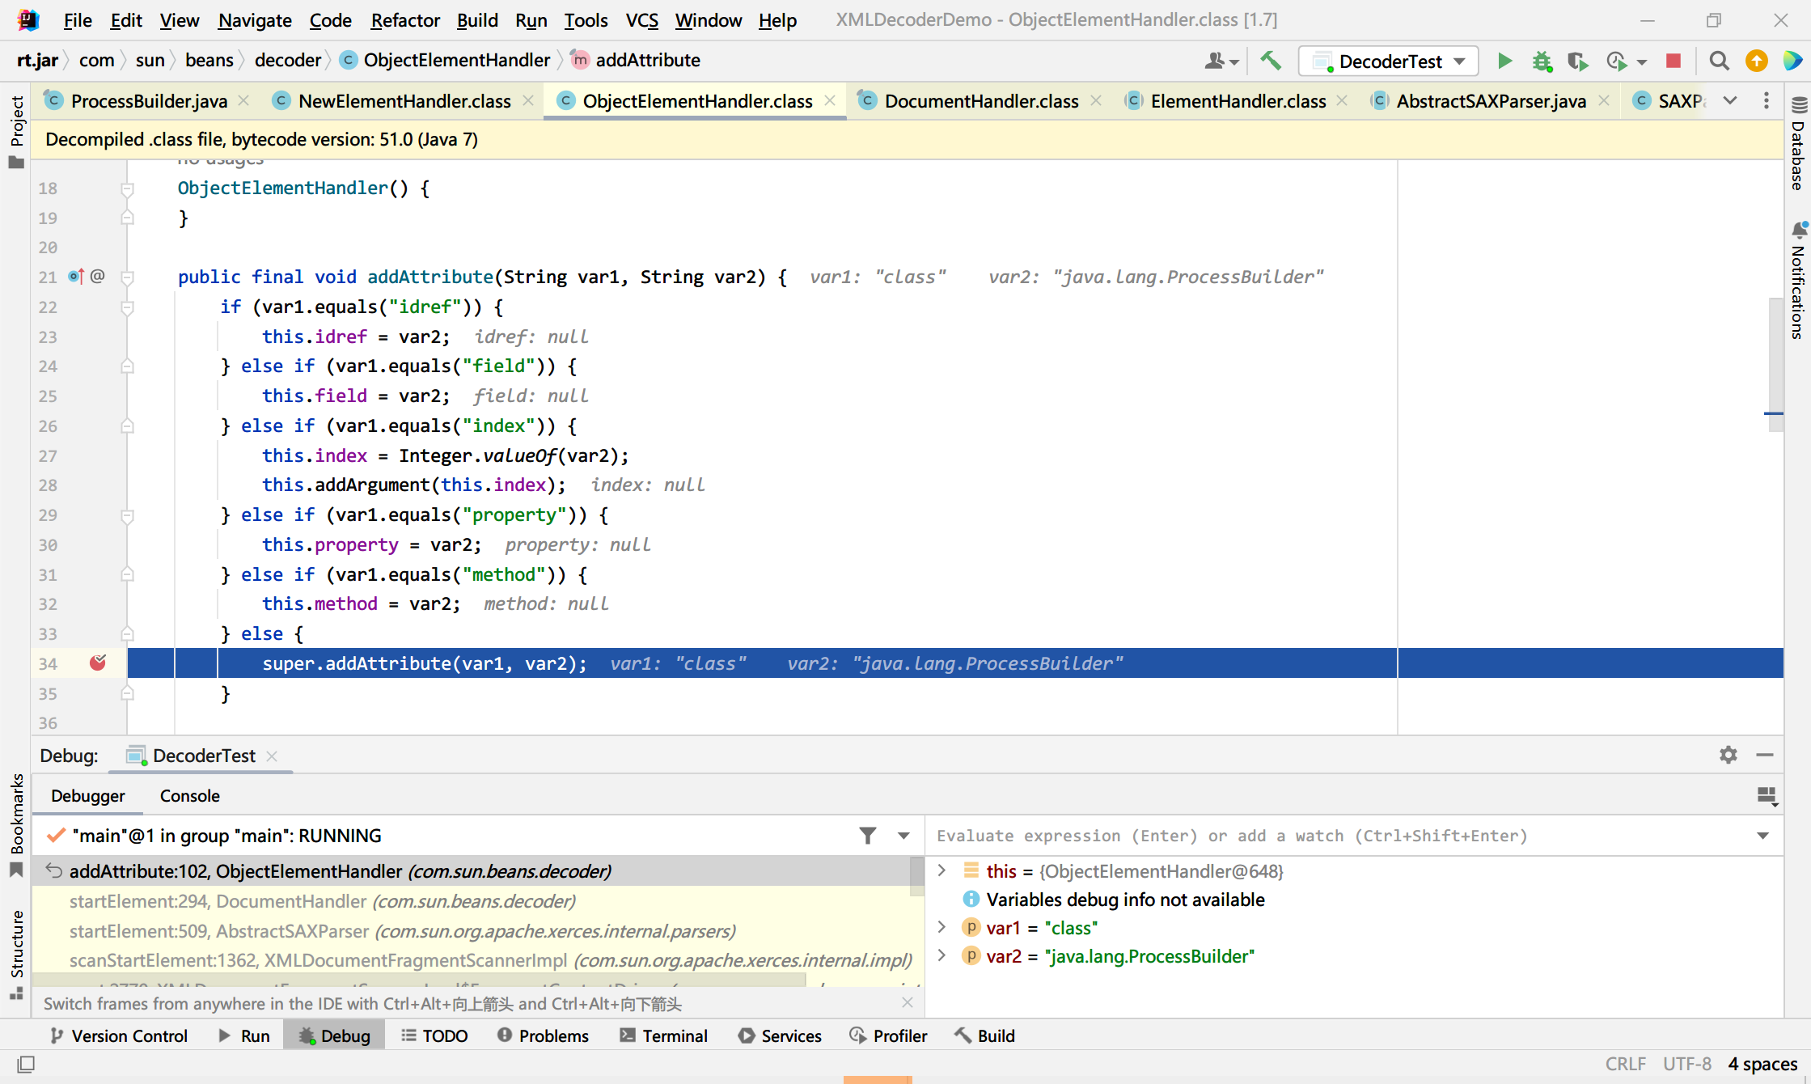Click the Evaluate expression input field
This screenshot has width=1811, height=1084.
pos(1343,836)
